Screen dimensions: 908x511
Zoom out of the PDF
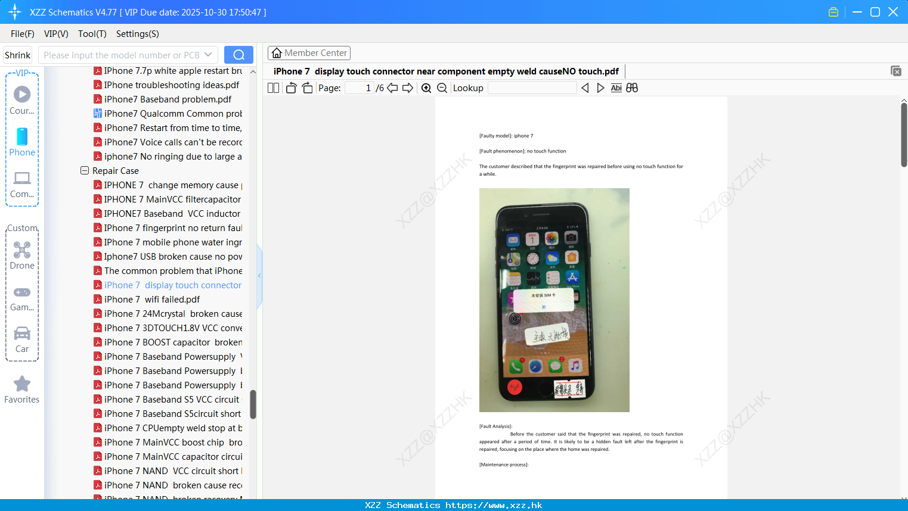[442, 88]
